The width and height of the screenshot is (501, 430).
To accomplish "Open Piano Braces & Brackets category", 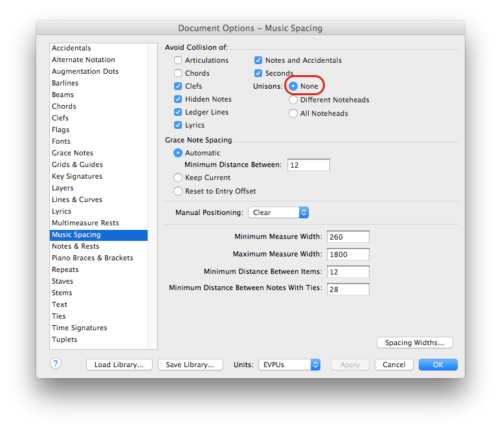I will click(92, 258).
